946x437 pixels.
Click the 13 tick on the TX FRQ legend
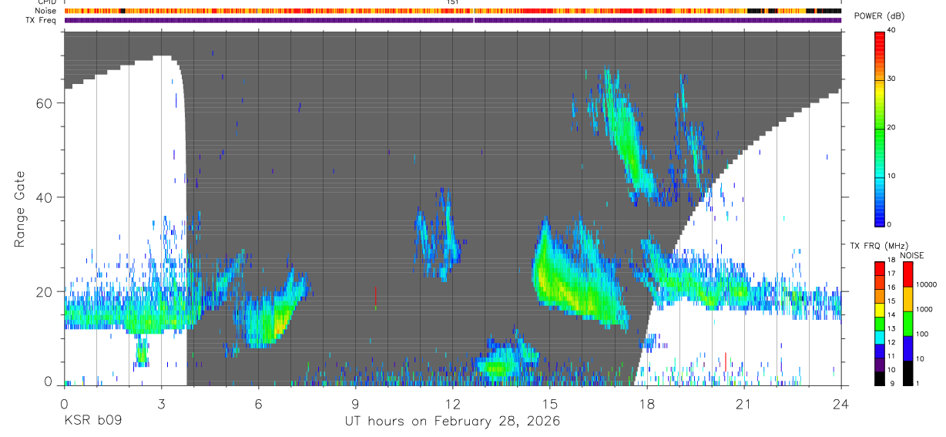[891, 329]
